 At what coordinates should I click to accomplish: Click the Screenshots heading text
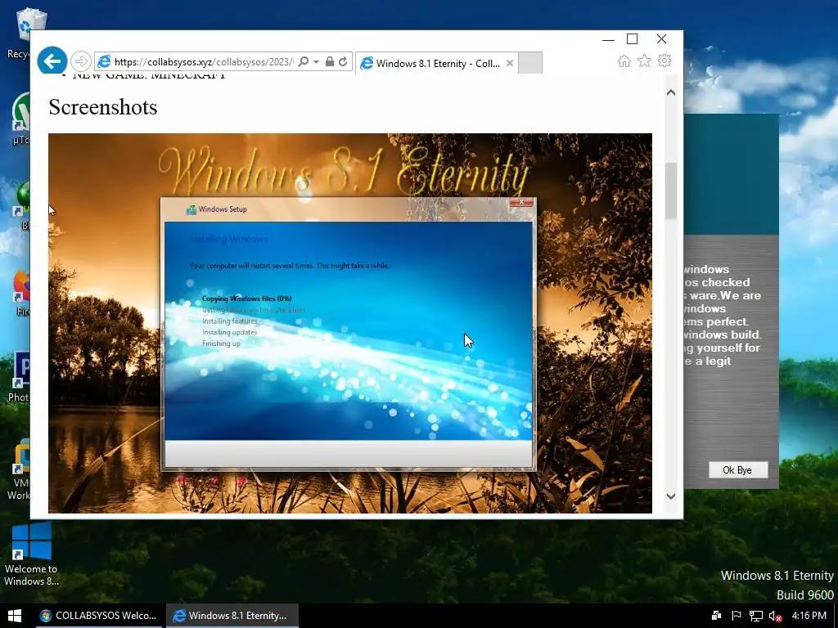103,107
